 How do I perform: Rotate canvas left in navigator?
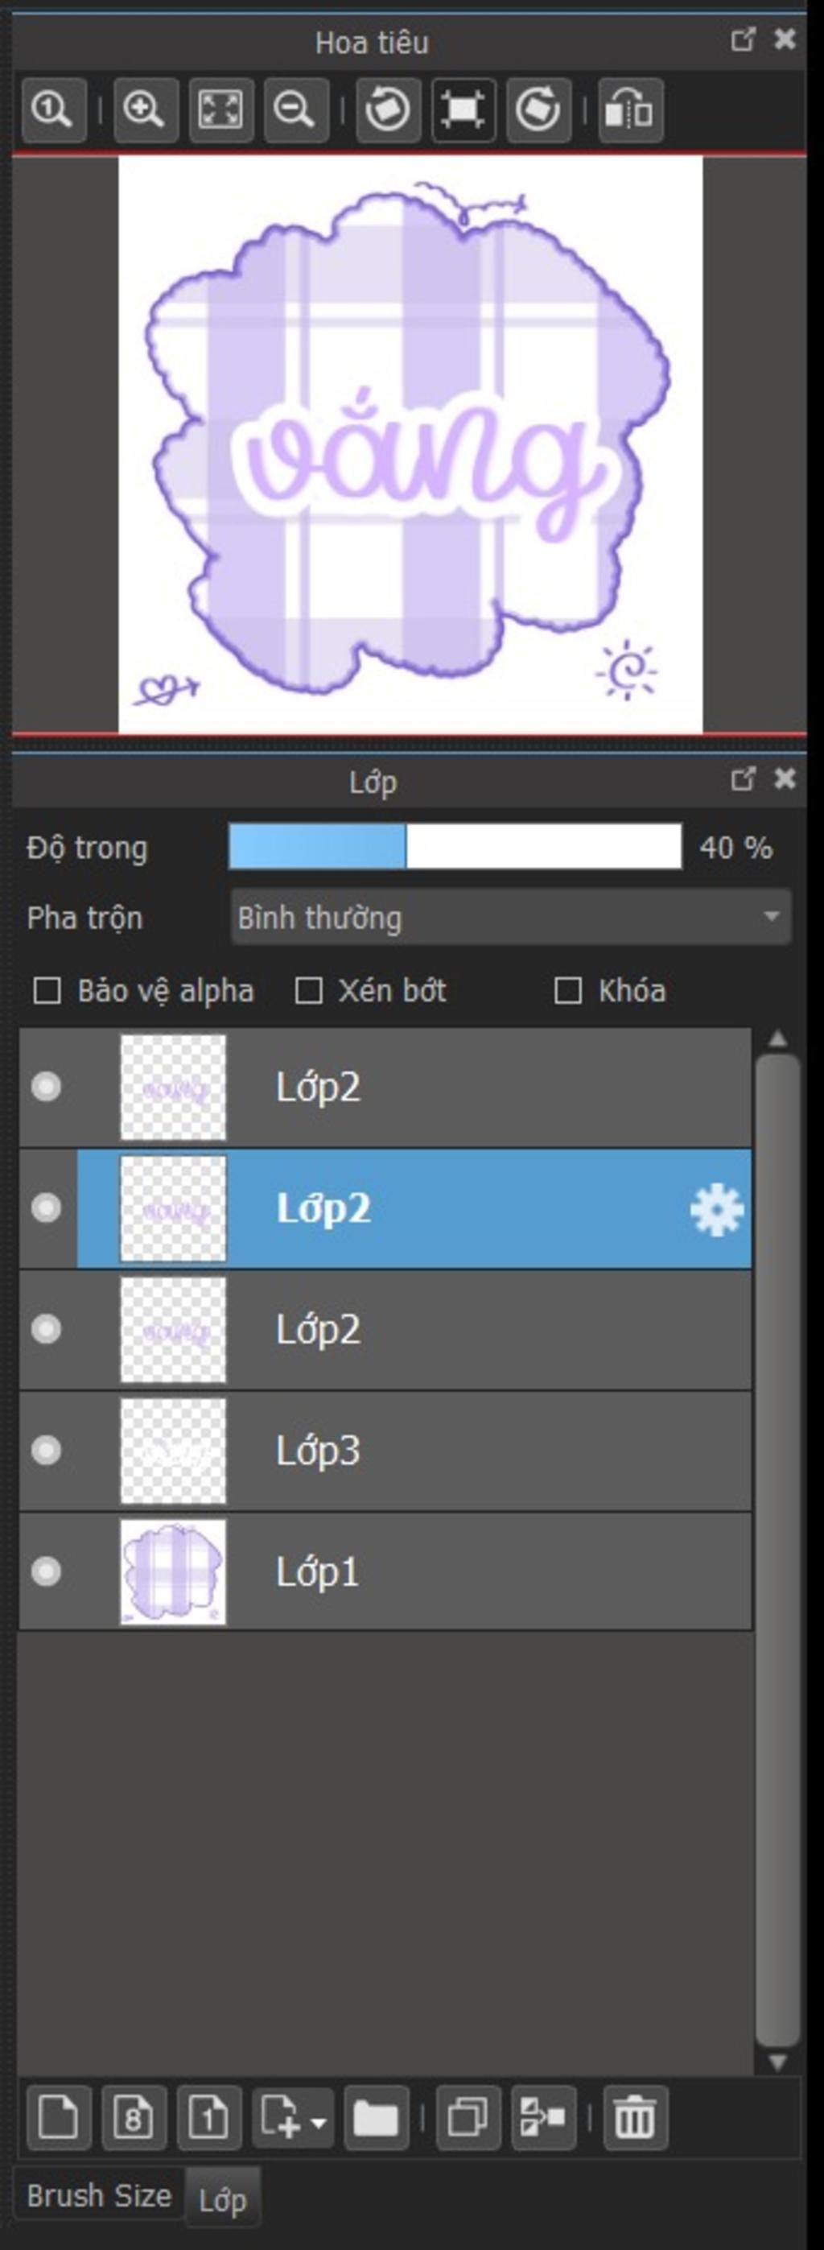[x=388, y=110]
